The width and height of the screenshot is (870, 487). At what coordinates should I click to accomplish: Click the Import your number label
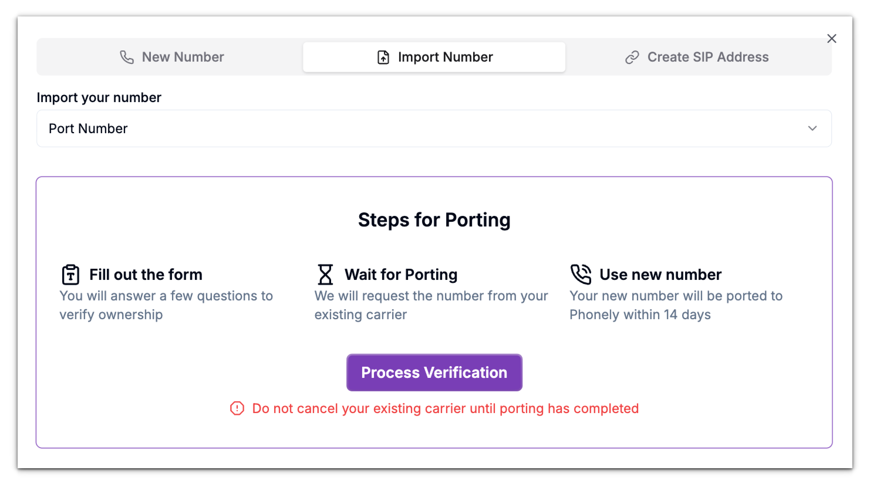pos(99,97)
